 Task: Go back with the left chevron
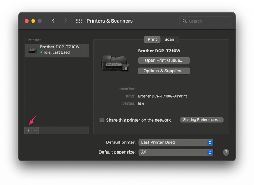coord(53,21)
